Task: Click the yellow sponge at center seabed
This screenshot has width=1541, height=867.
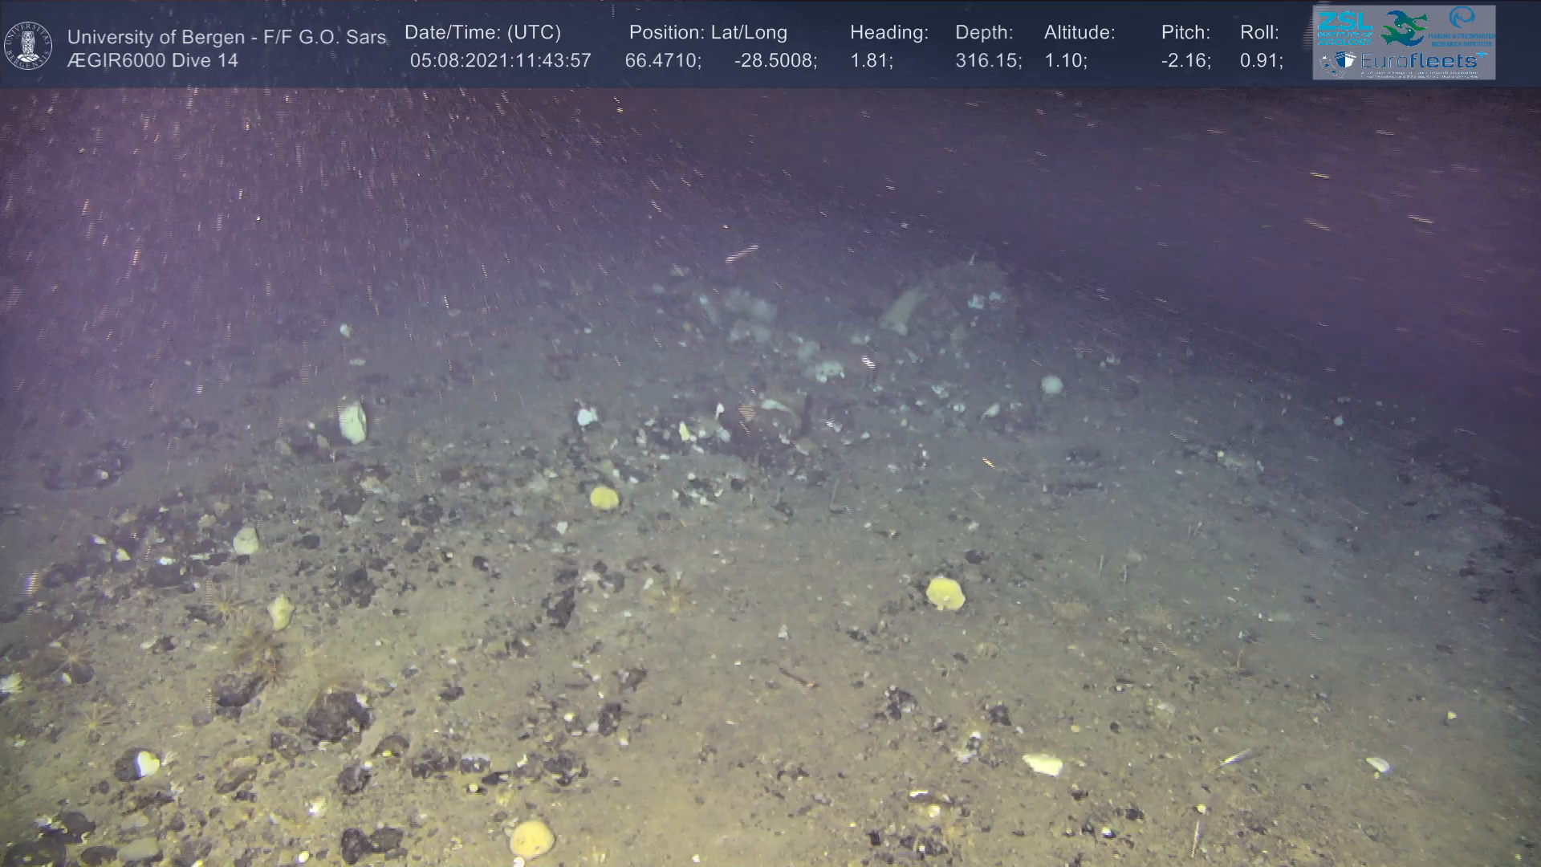Action: click(604, 498)
